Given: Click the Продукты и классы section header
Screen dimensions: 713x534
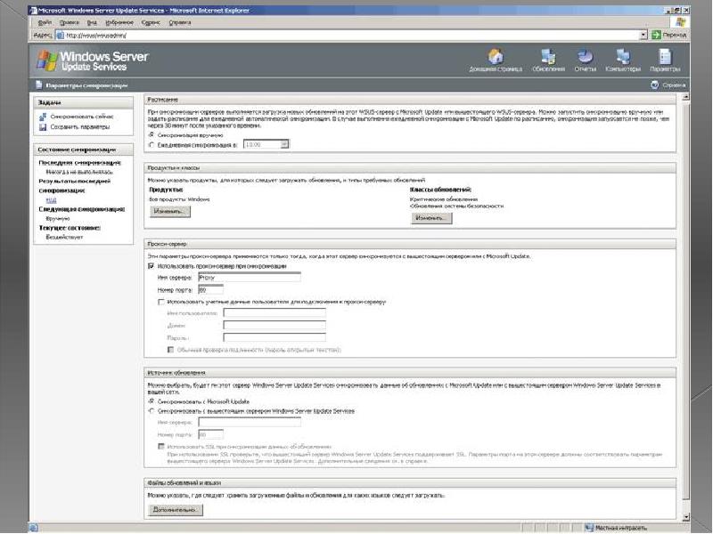Looking at the screenshot, I should pyautogui.click(x=410, y=168).
